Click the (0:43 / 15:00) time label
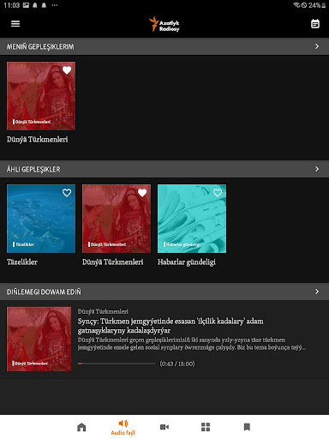Image resolution: width=329 pixels, height=439 pixels. [177, 364]
